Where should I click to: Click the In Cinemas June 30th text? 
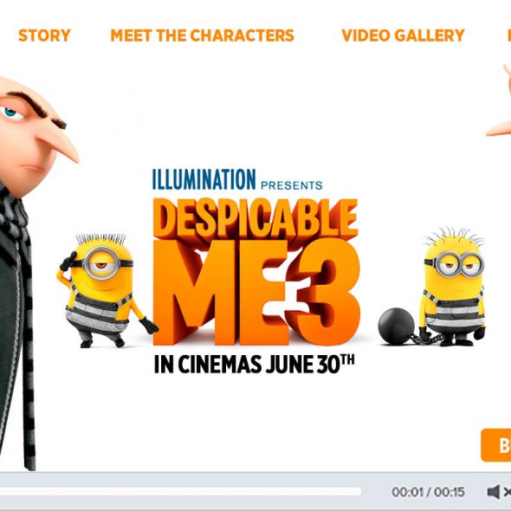pyautogui.click(x=254, y=364)
